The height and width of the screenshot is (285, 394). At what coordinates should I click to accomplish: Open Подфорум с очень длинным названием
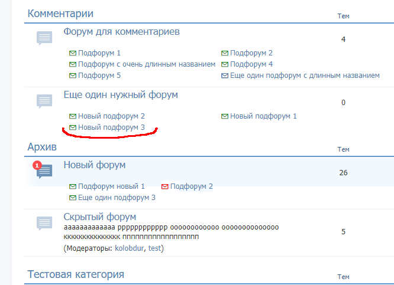[x=147, y=64]
